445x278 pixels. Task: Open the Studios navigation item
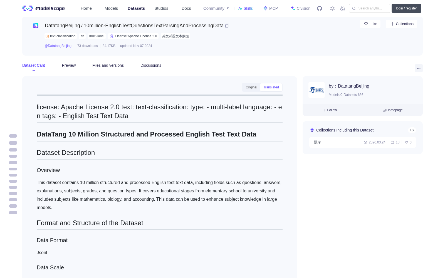point(161,8)
